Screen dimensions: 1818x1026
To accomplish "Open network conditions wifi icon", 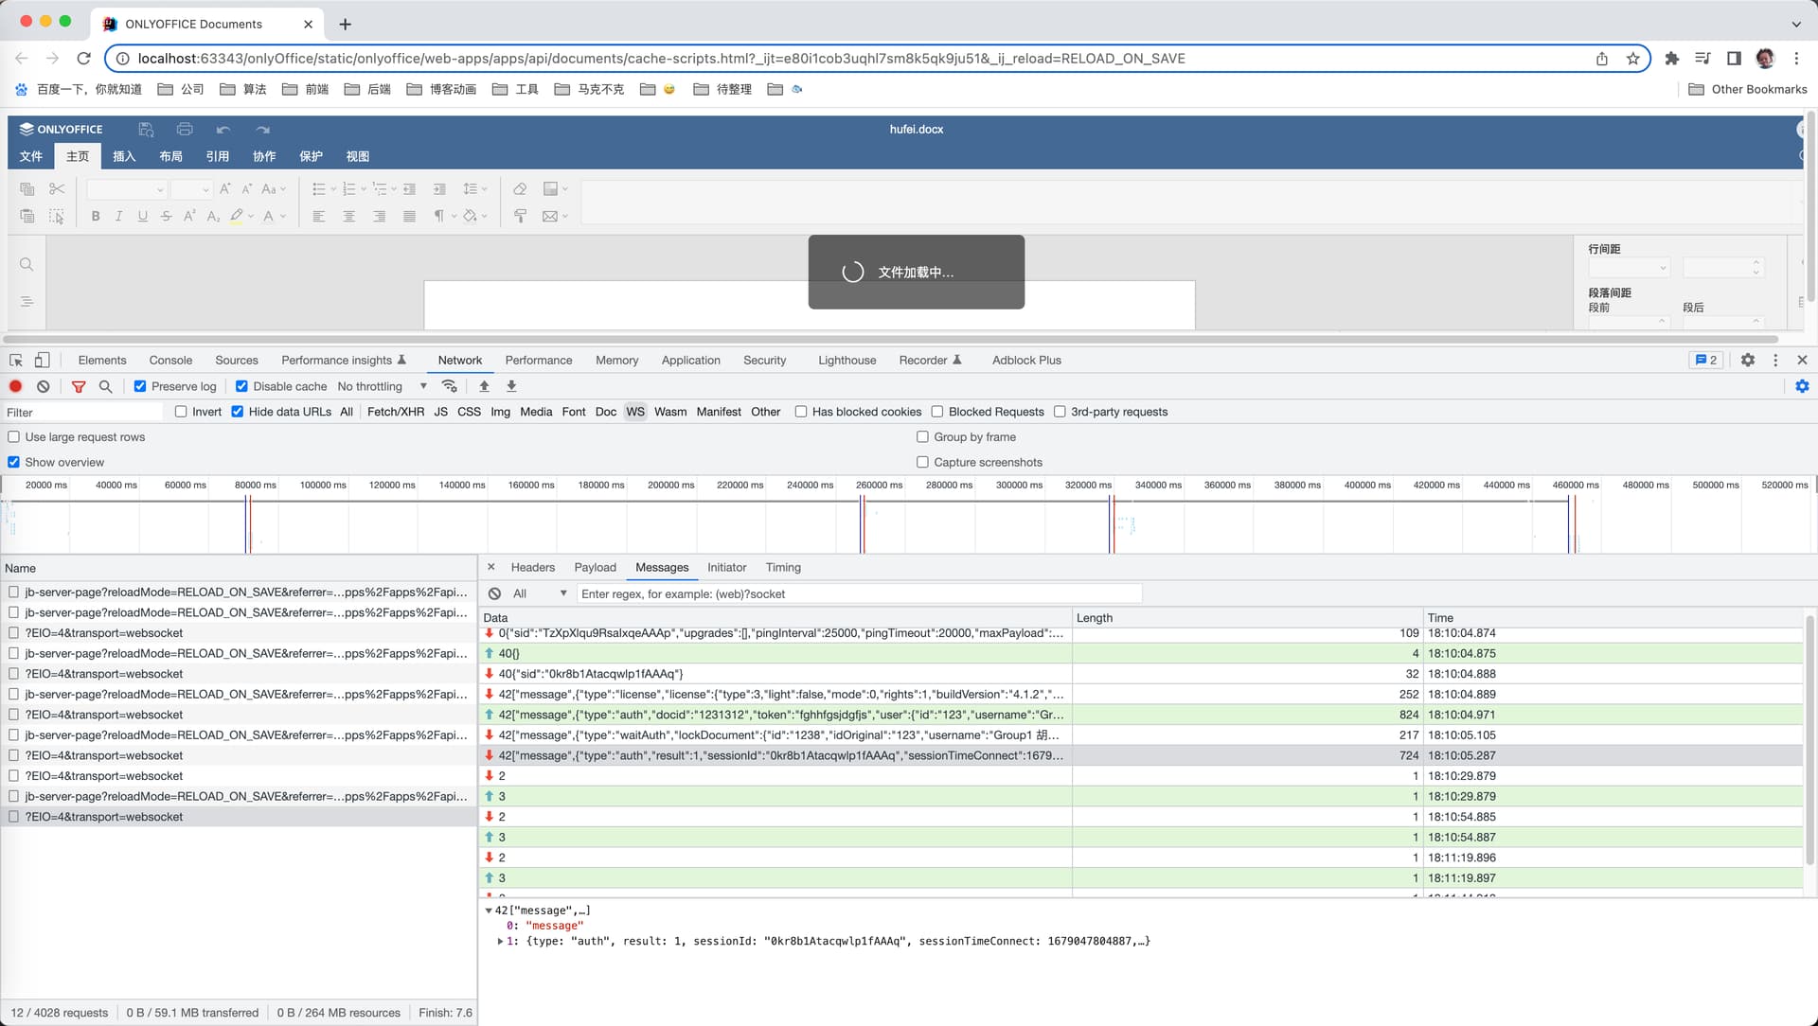I will tap(450, 386).
